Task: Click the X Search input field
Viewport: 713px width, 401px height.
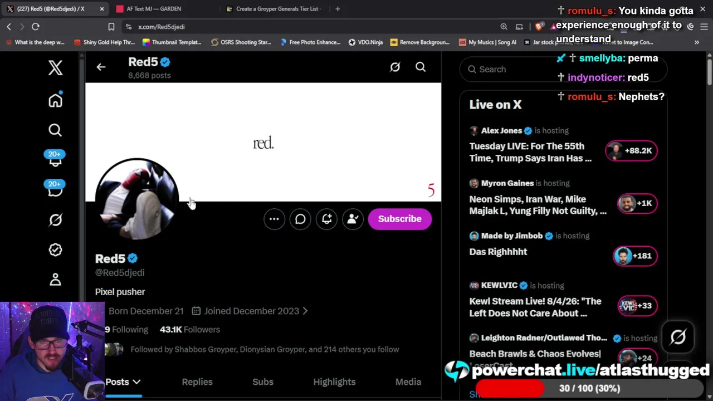Action: tap(563, 70)
